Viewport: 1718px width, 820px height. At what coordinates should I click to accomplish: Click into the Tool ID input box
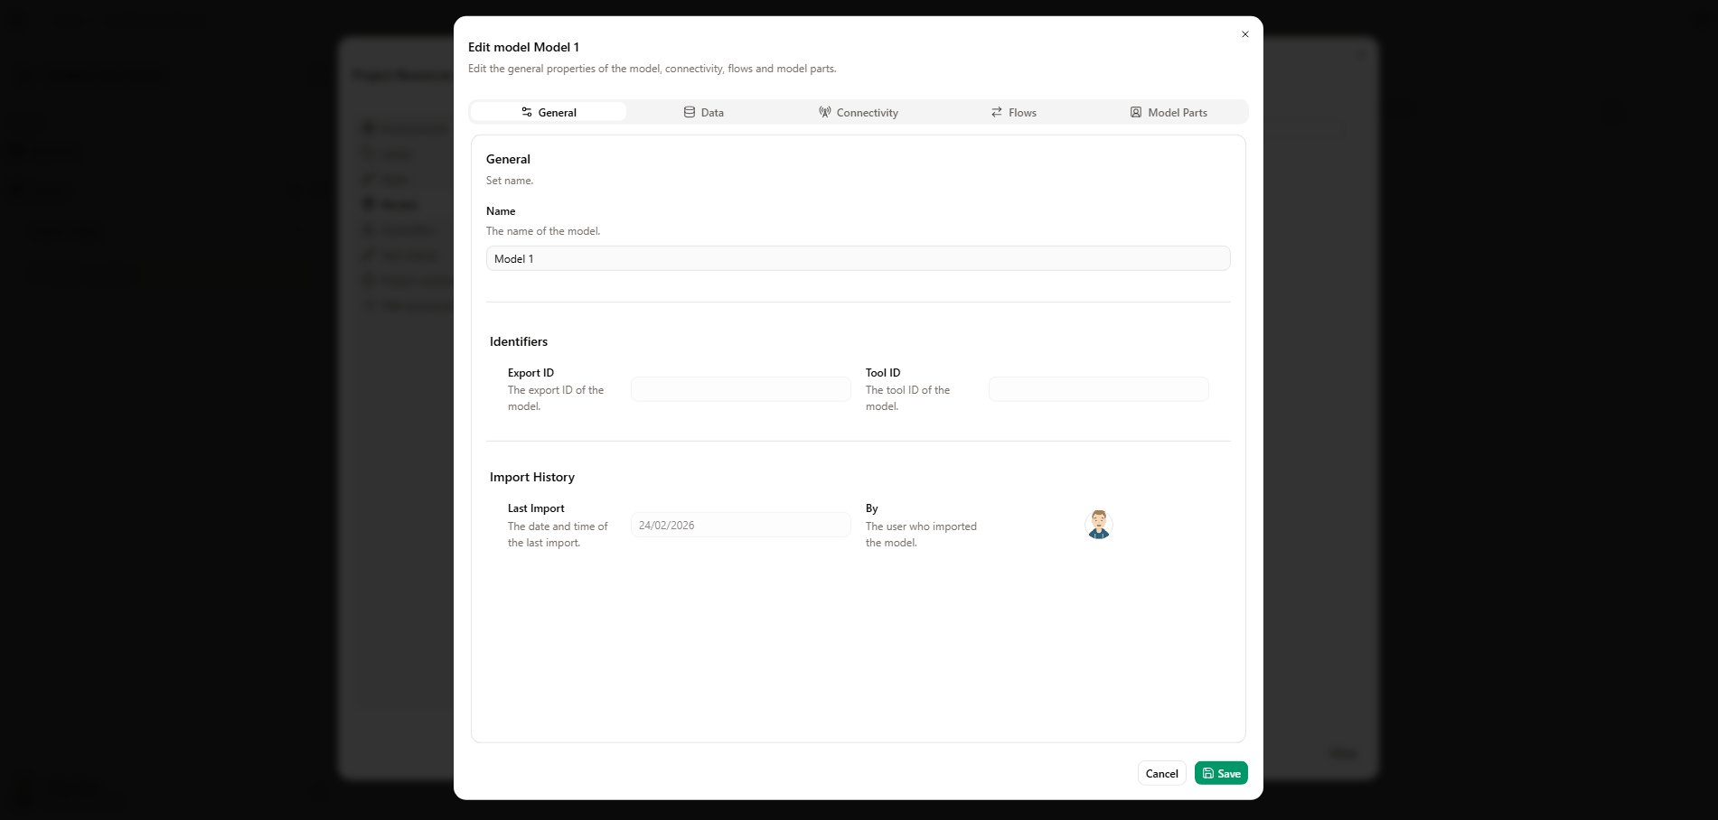point(1098,389)
